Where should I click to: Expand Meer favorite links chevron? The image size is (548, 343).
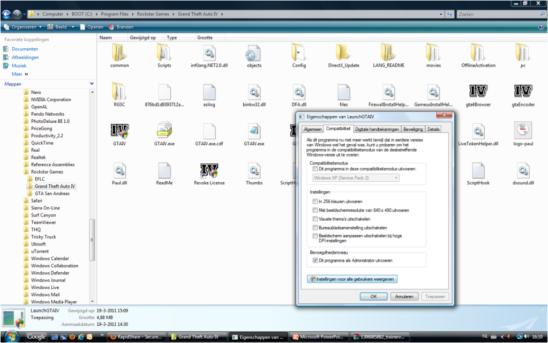pyautogui.click(x=26, y=74)
